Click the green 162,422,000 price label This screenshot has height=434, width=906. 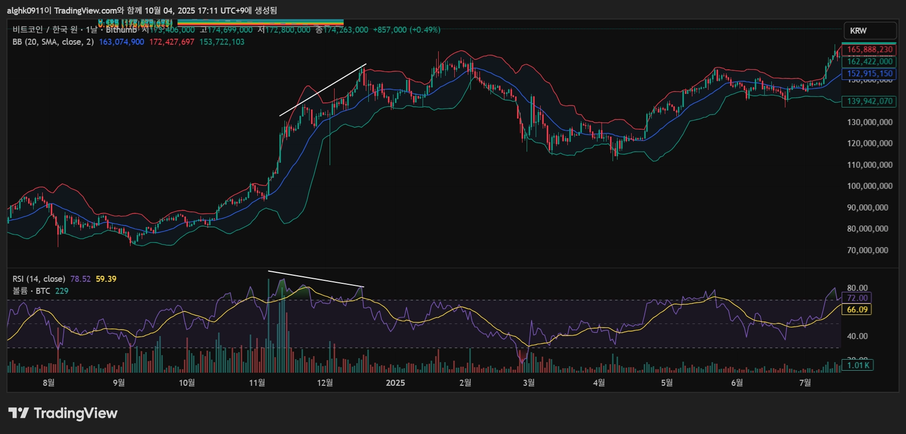click(x=869, y=61)
